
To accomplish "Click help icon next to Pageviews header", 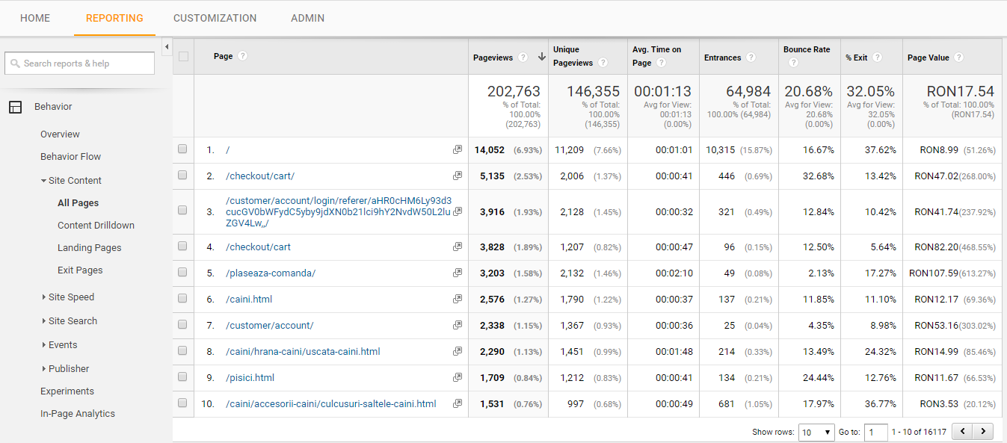I will click(523, 58).
